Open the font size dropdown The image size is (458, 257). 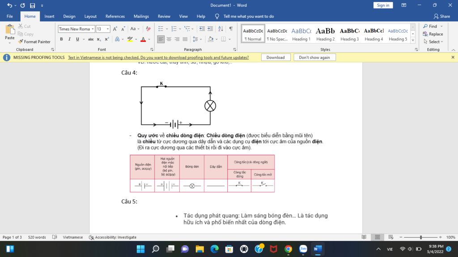tap(108, 29)
